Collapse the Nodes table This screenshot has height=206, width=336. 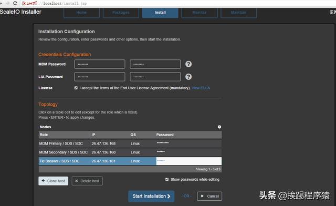tap(219, 127)
